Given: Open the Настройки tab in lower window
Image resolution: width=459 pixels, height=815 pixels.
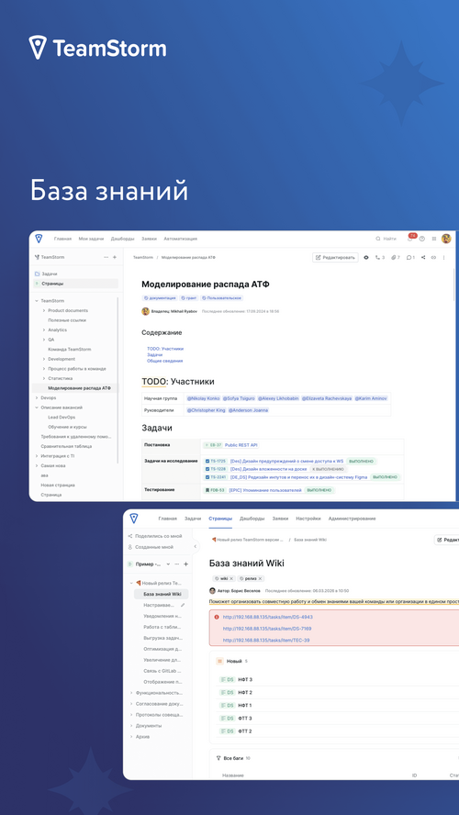Looking at the screenshot, I should tap(308, 519).
